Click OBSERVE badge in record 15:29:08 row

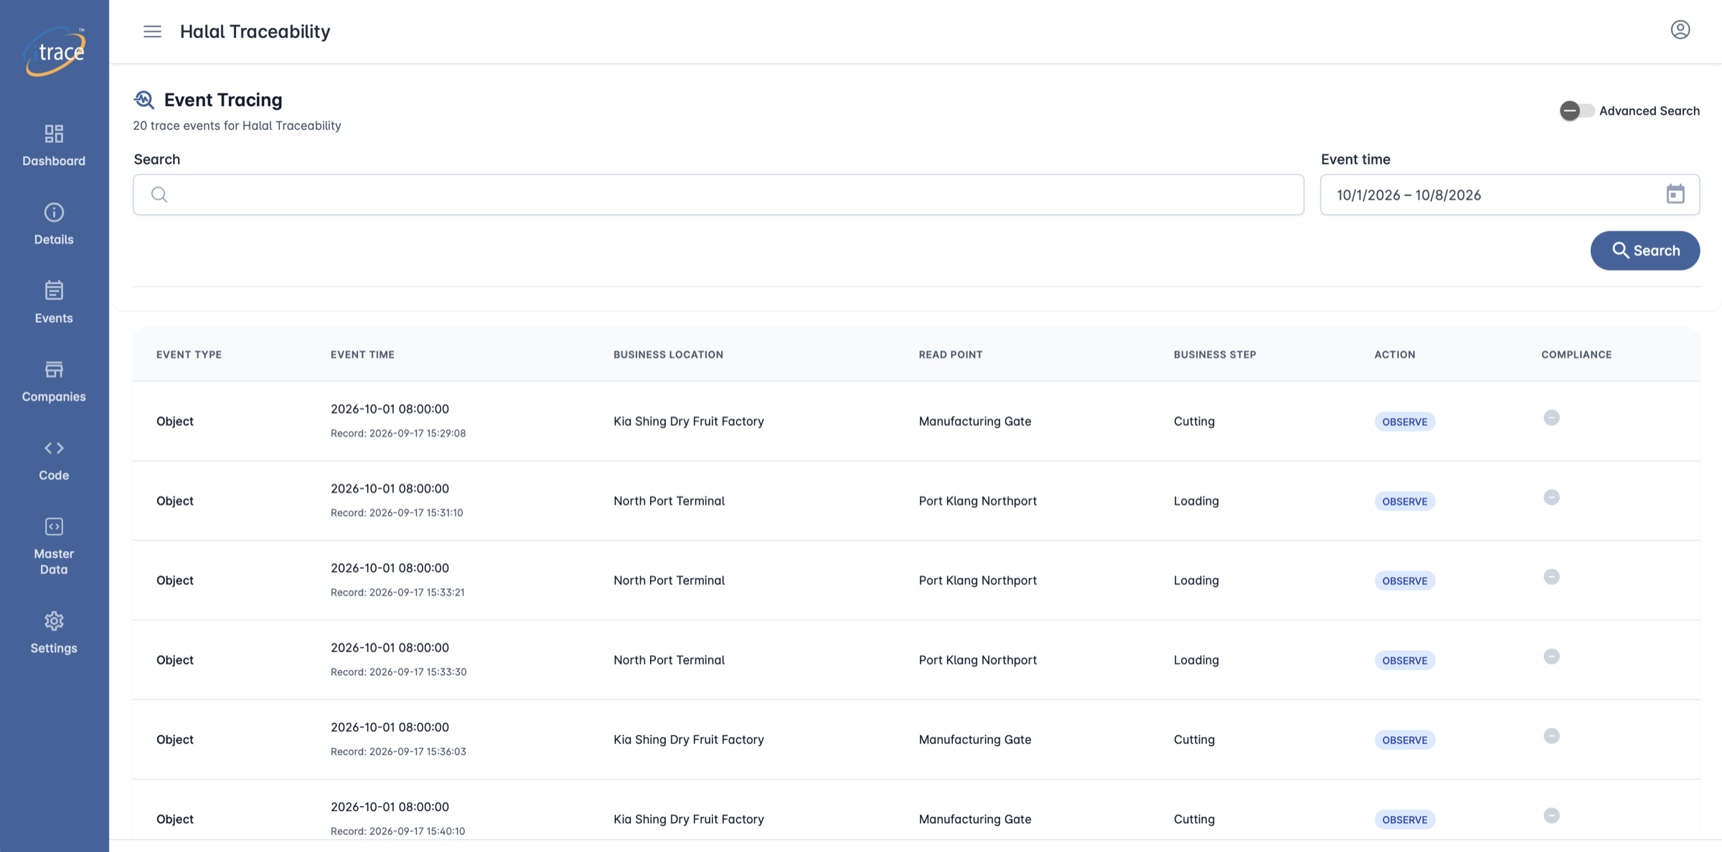pyautogui.click(x=1405, y=422)
